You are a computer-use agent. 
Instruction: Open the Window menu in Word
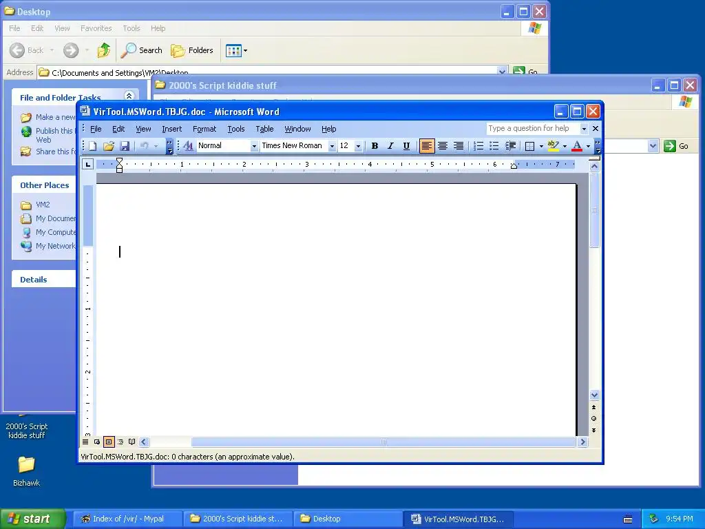click(297, 129)
